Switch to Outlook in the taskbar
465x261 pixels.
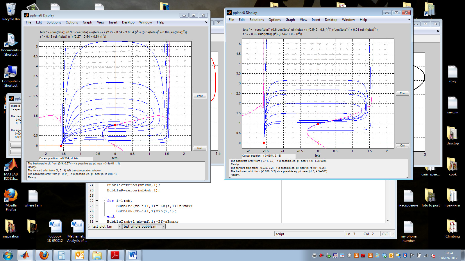click(79, 255)
